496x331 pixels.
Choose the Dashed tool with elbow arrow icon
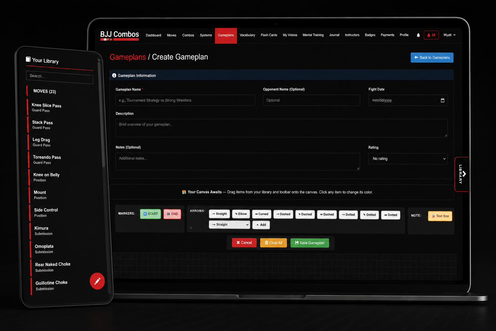coord(305,214)
